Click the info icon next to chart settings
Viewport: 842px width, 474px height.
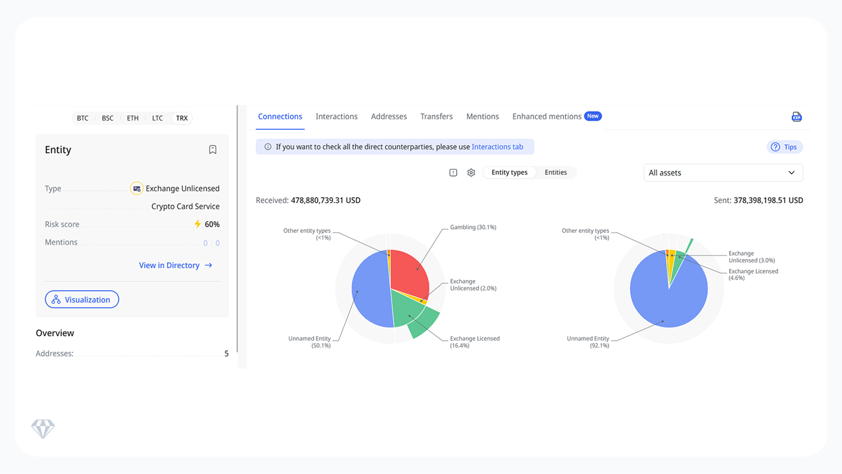453,172
